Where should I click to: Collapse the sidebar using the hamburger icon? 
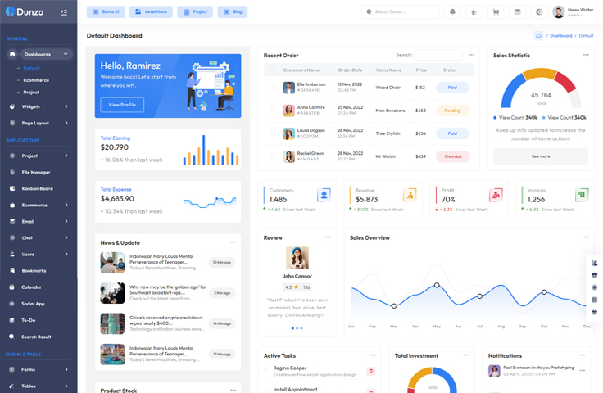click(x=65, y=12)
